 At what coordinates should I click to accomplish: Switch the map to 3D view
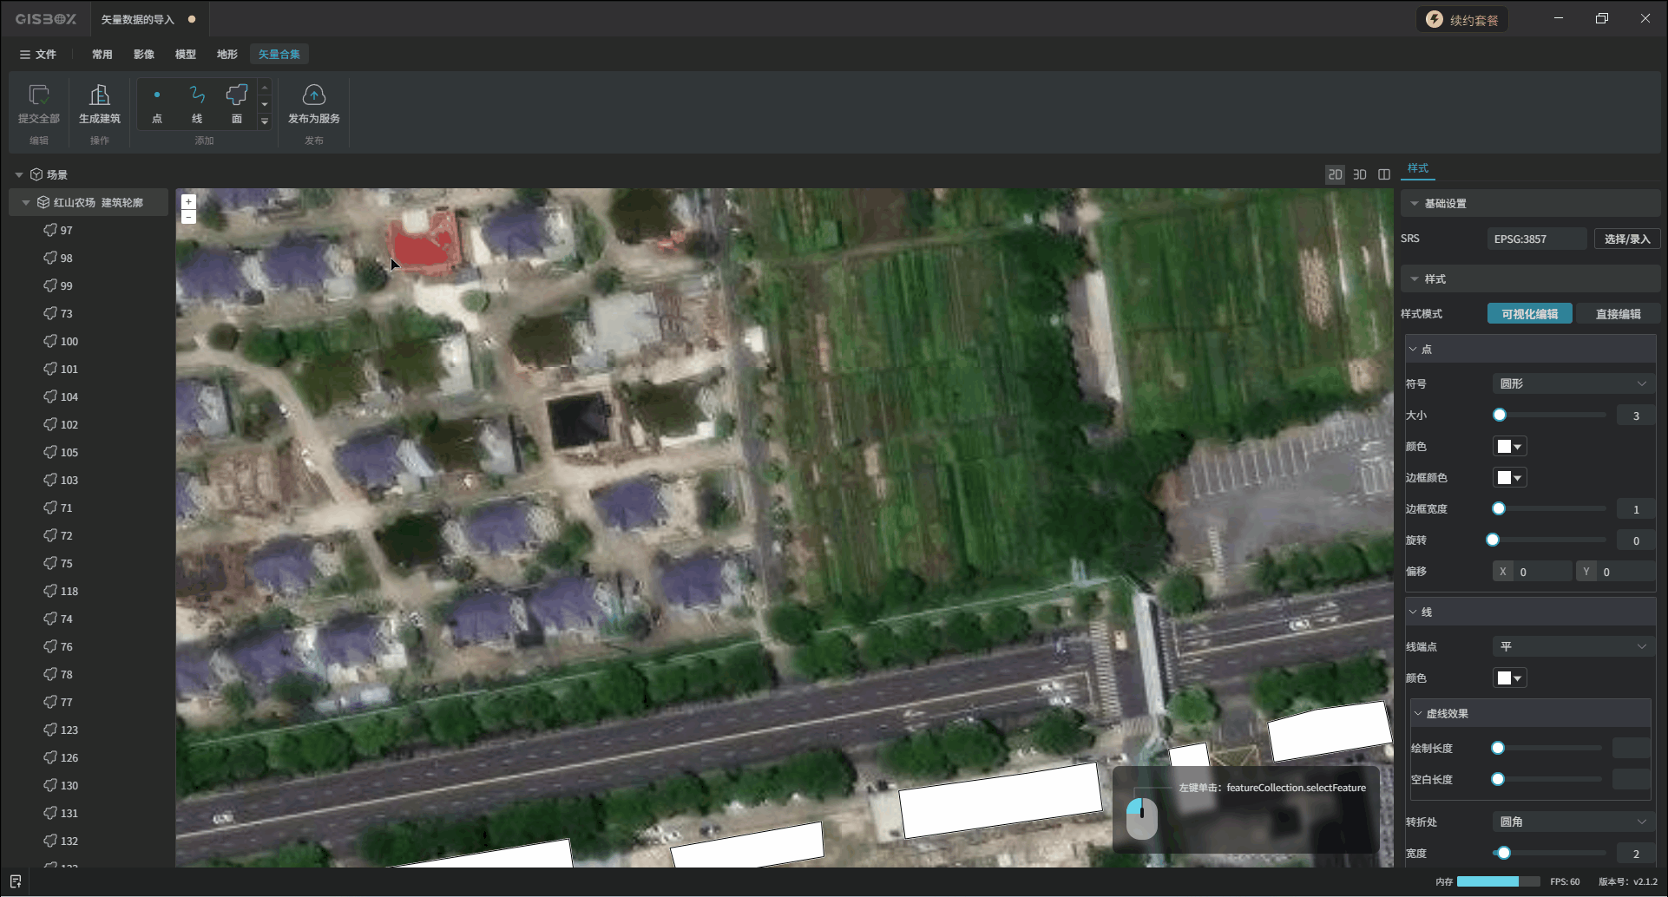(x=1360, y=174)
